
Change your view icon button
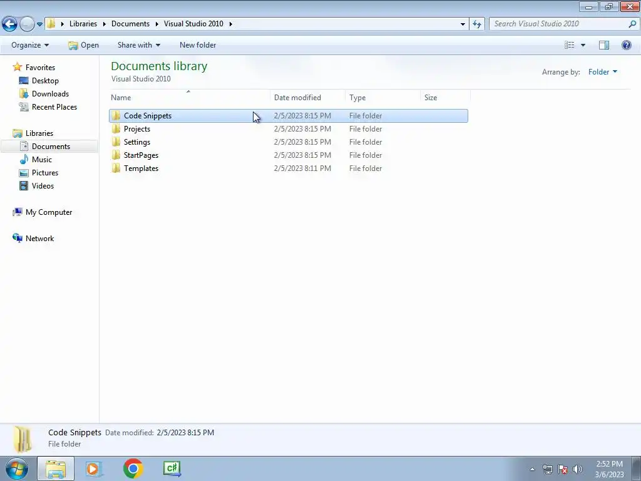570,45
